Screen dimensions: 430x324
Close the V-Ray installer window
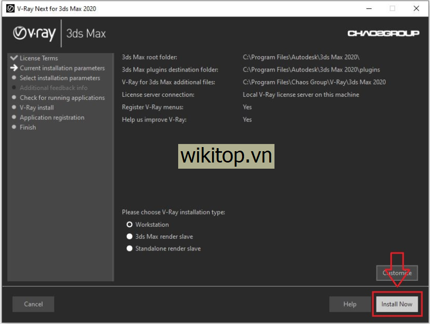coord(416,8)
